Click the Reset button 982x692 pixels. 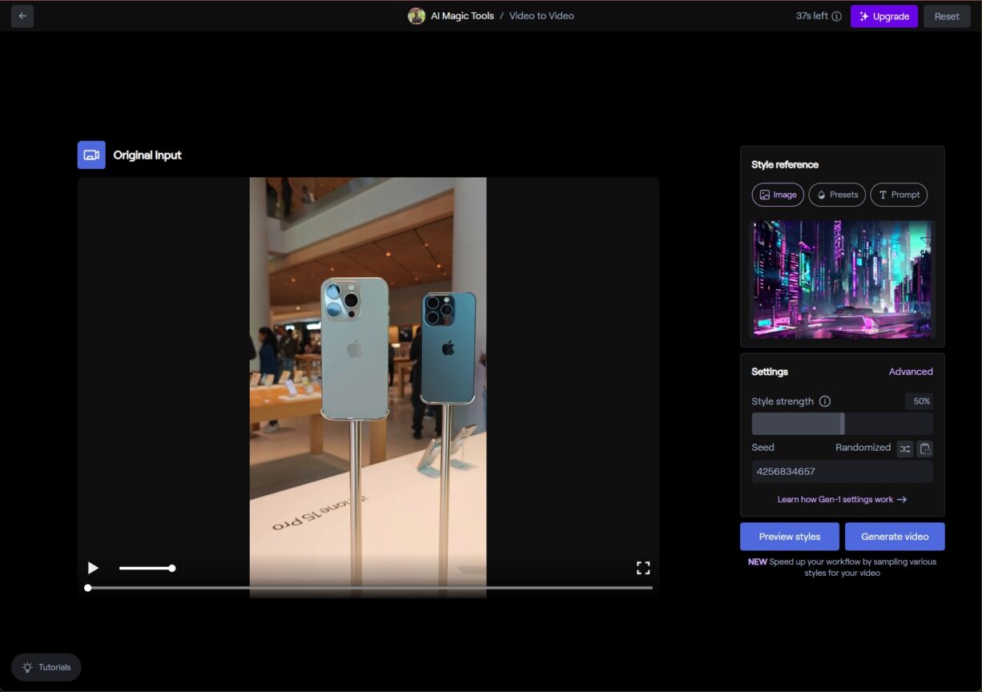point(947,16)
